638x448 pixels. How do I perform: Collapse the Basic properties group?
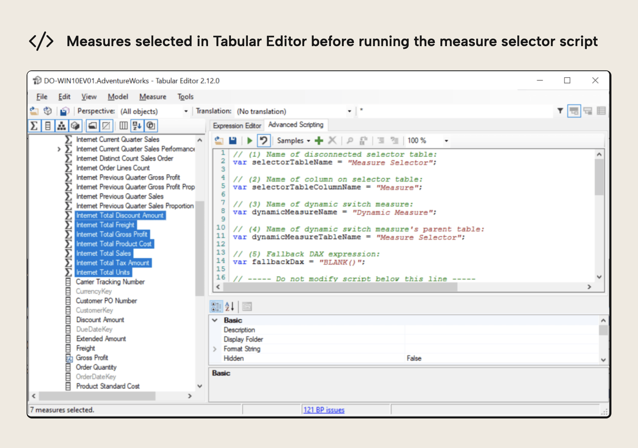click(215, 320)
